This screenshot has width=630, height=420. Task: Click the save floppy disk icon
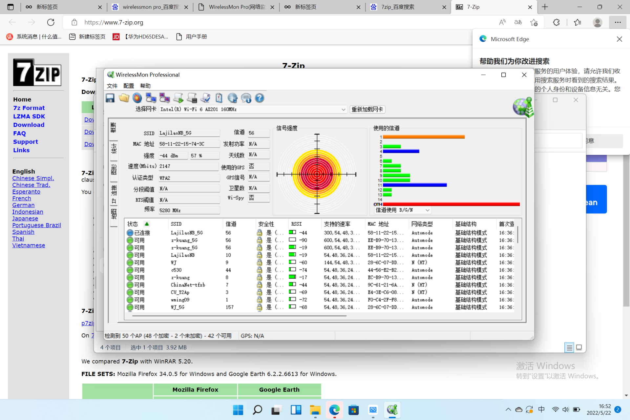pyautogui.click(x=110, y=98)
